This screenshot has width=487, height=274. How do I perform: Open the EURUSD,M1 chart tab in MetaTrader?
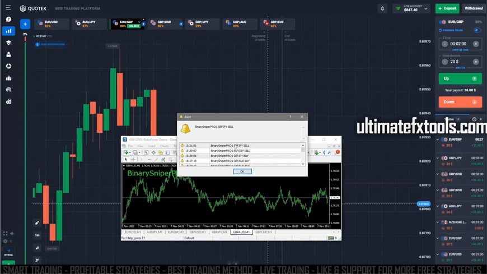(133, 232)
